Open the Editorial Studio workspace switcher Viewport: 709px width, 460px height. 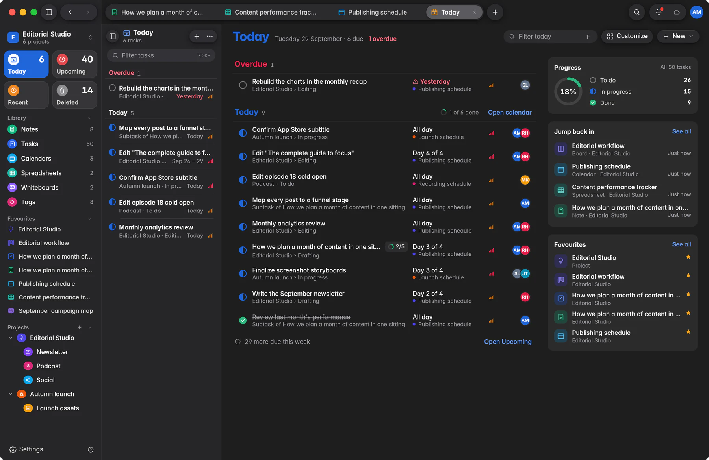50,37
